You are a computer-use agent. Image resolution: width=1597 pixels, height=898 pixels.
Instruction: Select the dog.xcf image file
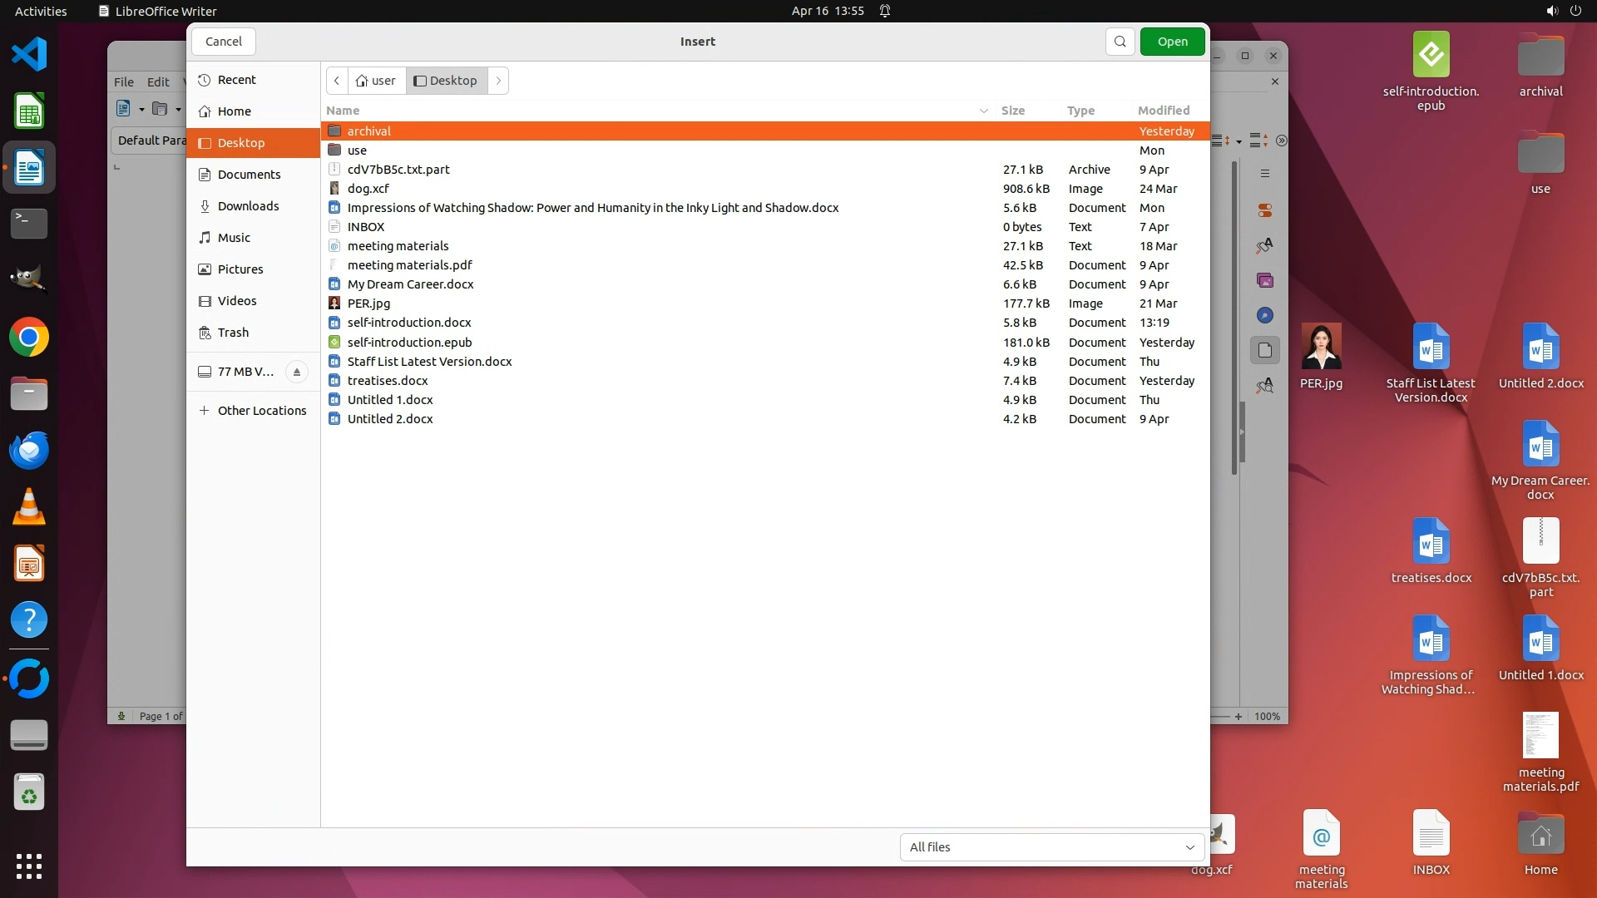pos(368,189)
